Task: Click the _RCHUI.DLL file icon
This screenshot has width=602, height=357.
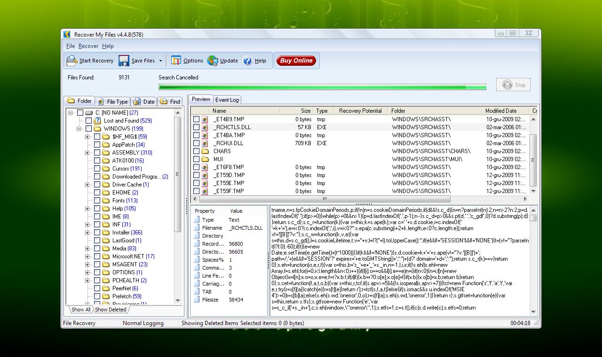Action: tap(205, 143)
